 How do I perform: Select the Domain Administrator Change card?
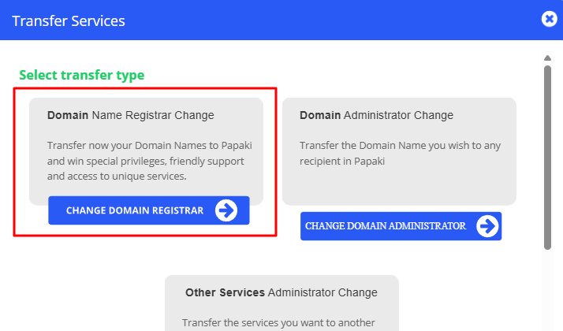[399, 151]
